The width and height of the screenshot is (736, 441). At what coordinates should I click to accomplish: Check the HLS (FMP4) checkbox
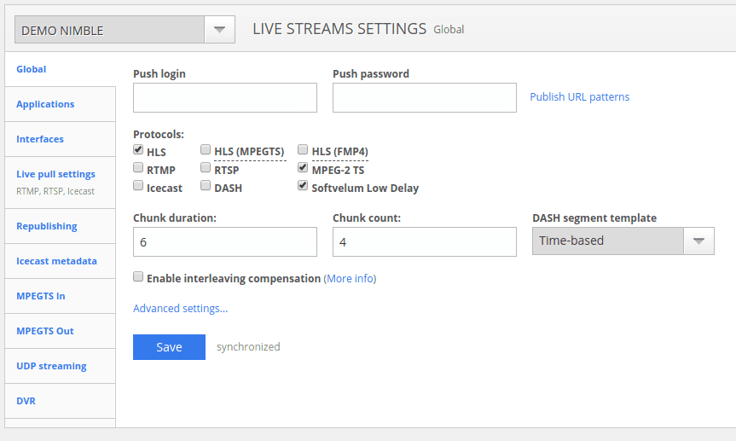pos(303,150)
